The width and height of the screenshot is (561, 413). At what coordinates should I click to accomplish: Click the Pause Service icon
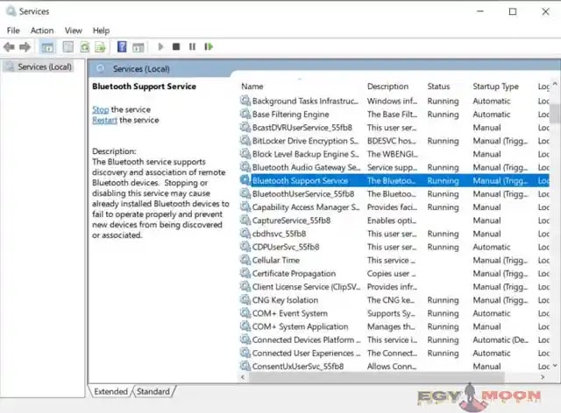[192, 46]
